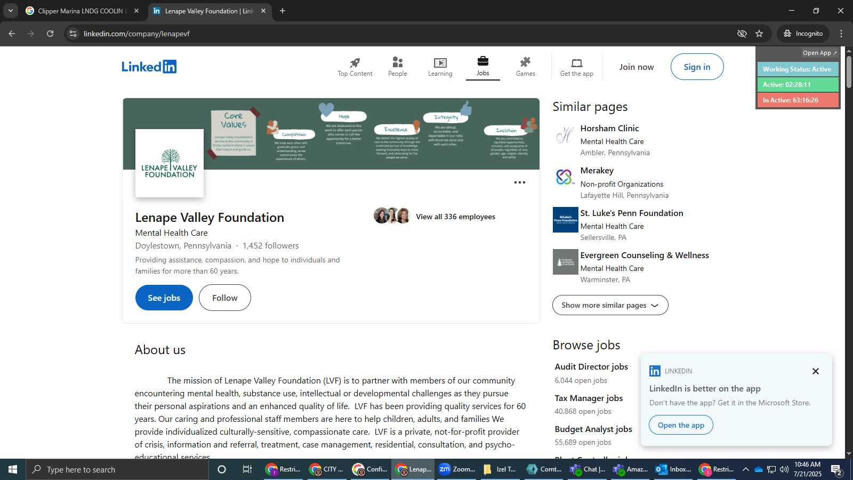Viewport: 853px width, 480px height.
Task: Open Zoom from the taskbar
Action: click(x=456, y=469)
